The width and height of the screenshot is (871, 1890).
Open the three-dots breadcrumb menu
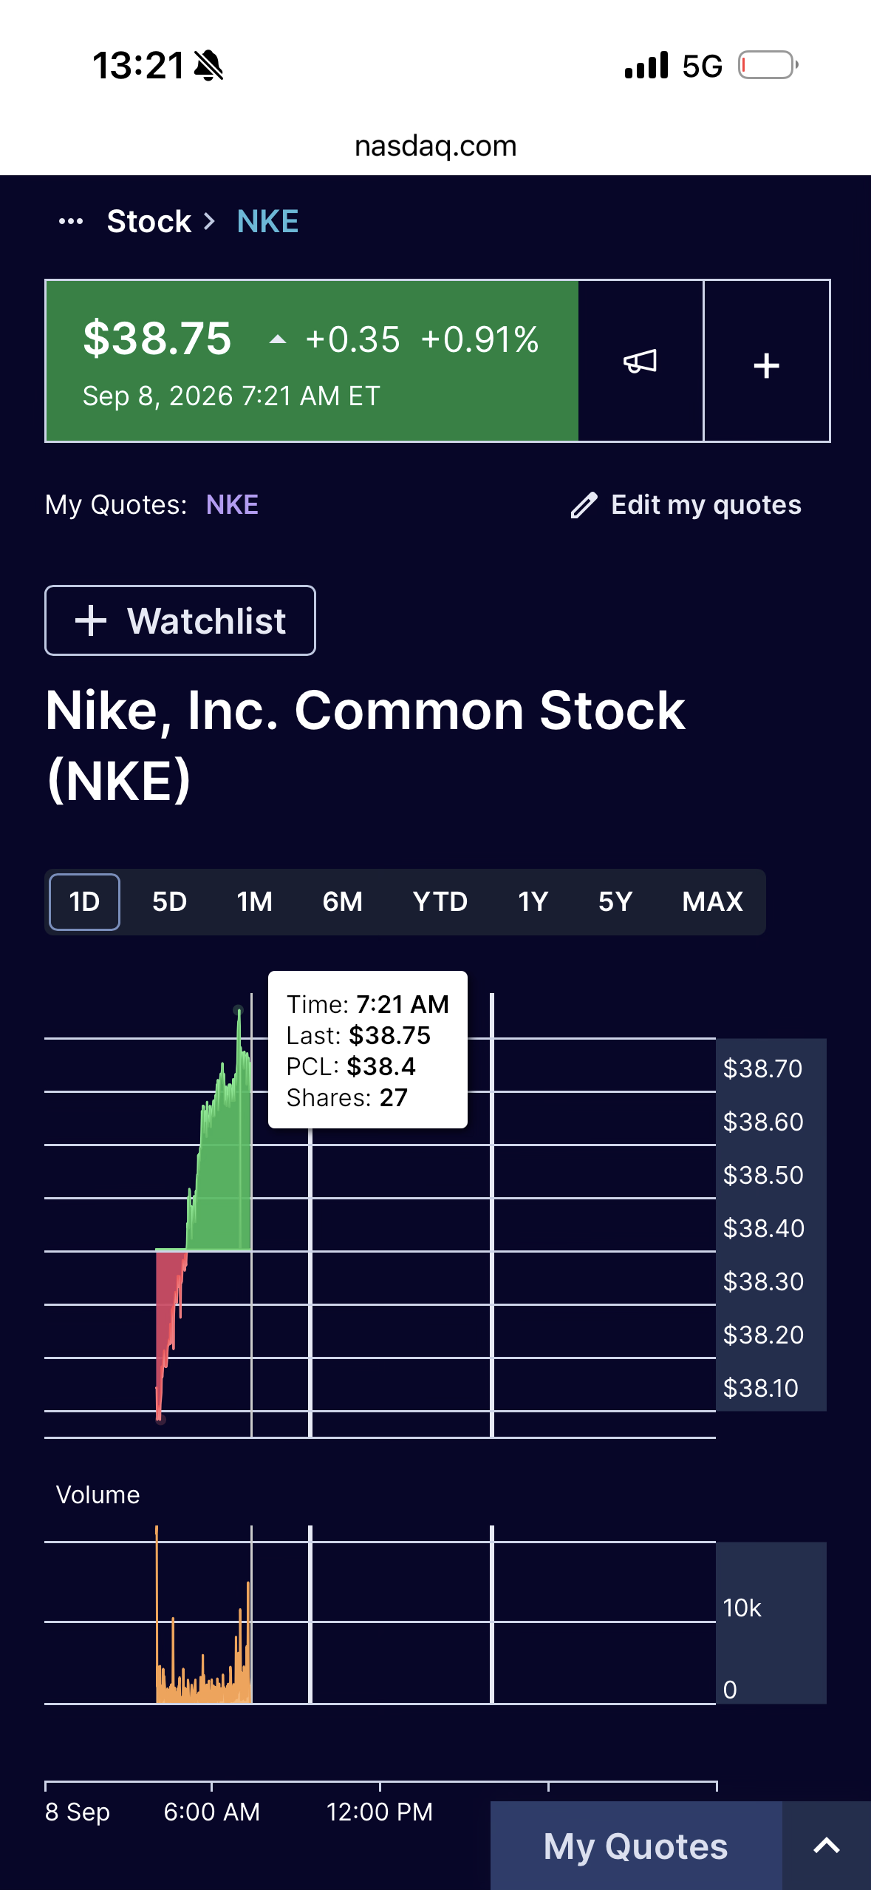[71, 221]
